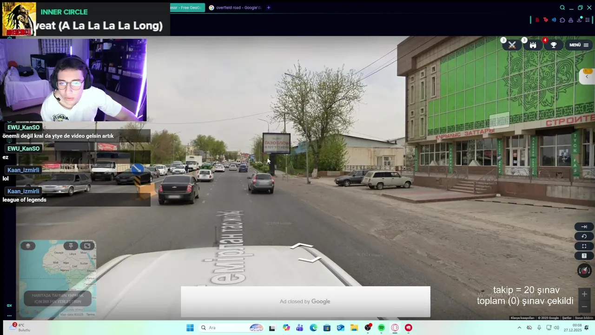Image resolution: width=595 pixels, height=335 pixels.
Task: Open the browser profile account icon
Action: pos(571,20)
